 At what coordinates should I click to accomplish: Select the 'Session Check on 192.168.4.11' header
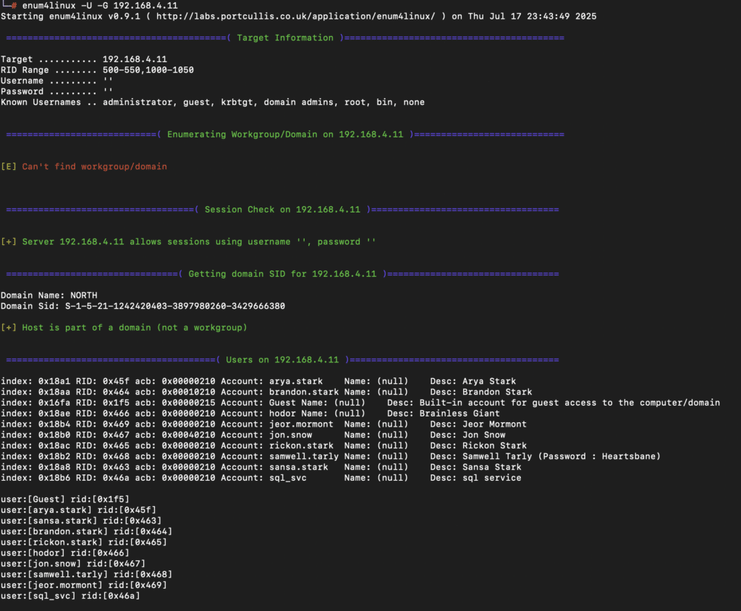(x=282, y=210)
